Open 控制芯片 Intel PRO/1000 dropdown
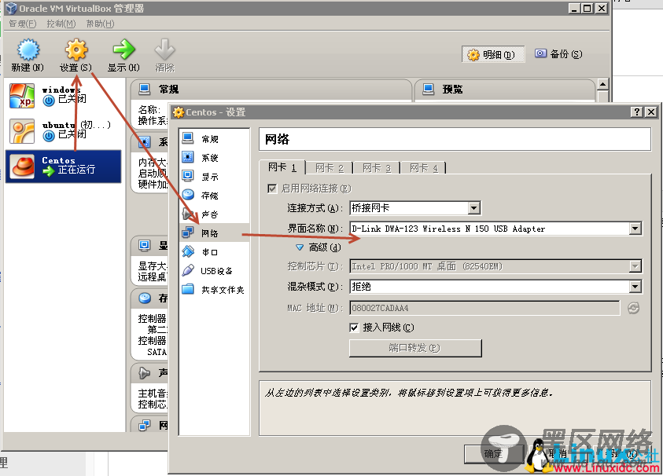This screenshot has width=663, height=476. click(495, 266)
